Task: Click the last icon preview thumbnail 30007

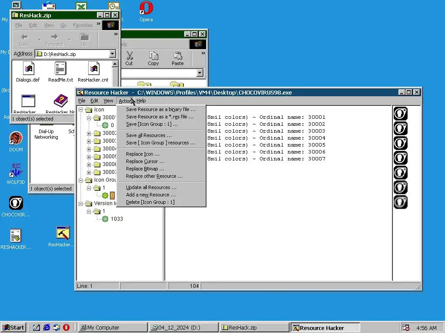Action: coord(400,202)
